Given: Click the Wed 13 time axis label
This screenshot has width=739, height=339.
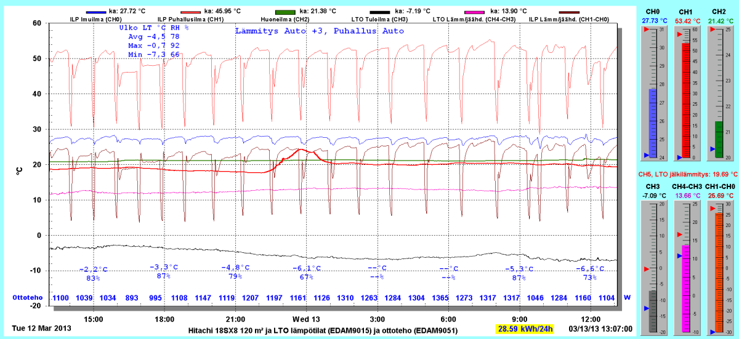Looking at the screenshot, I should point(306,319).
